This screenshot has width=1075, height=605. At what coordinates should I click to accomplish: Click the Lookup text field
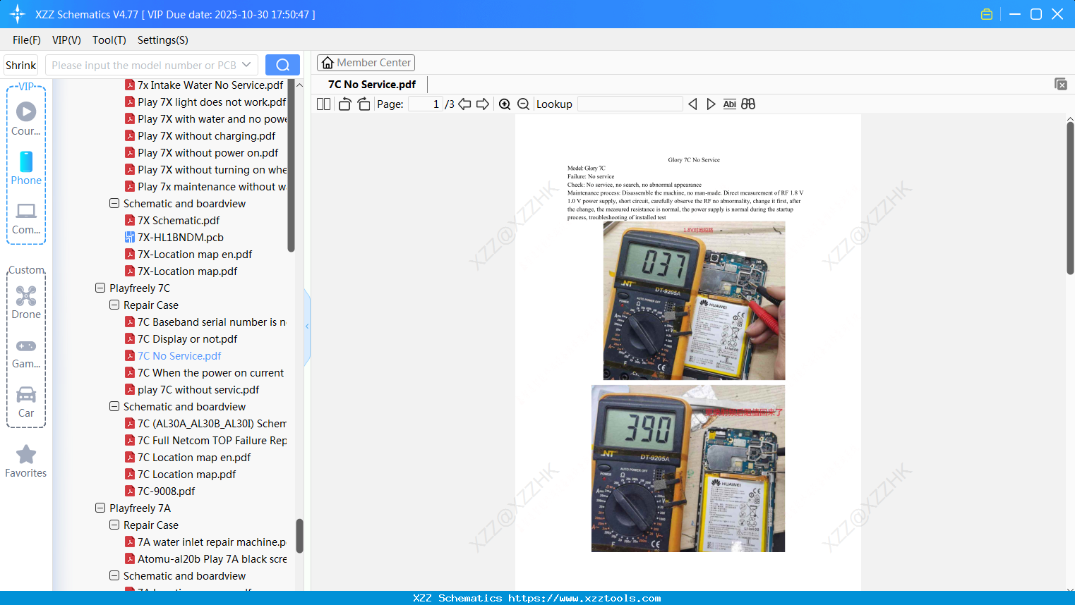(630, 104)
